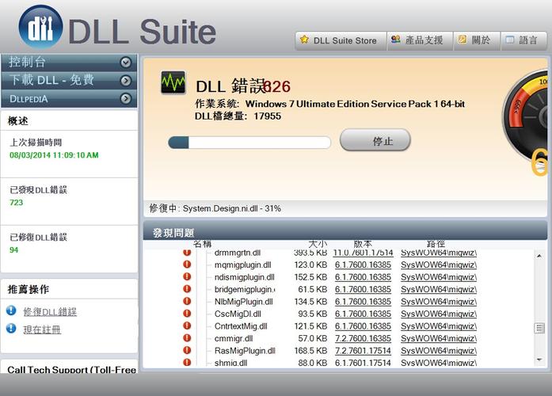Viewport: 552px width, 396px height.
Task: Expand the Dllpedia arrow
Action: [x=126, y=98]
